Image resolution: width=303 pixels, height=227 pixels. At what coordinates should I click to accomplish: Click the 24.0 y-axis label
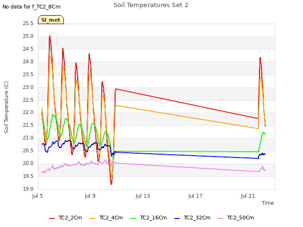pos(28,61)
